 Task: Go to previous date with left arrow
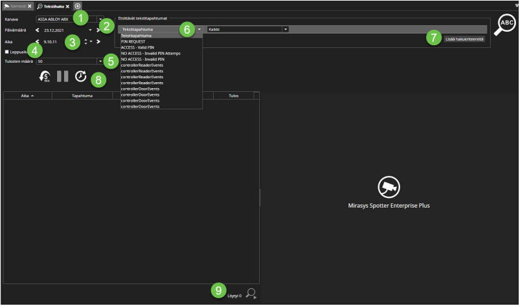[38, 30]
